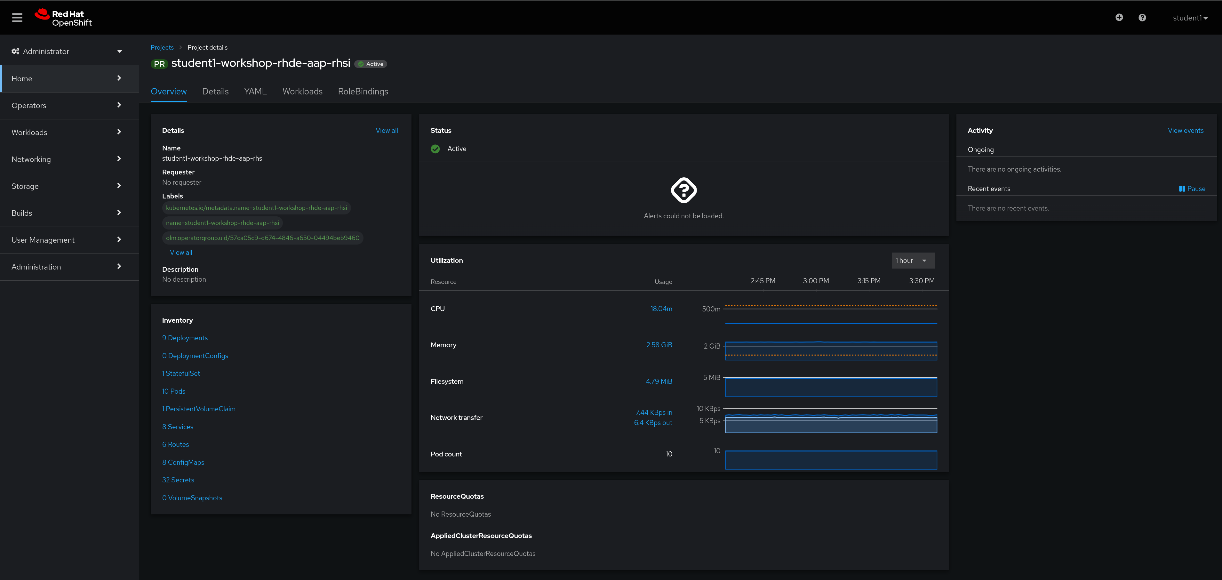
Task: Expand the User Management section
Action: [69, 240]
